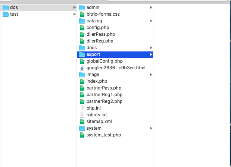Select partnerReg1.php file name
The height and width of the screenshot is (167, 231).
click(104, 95)
